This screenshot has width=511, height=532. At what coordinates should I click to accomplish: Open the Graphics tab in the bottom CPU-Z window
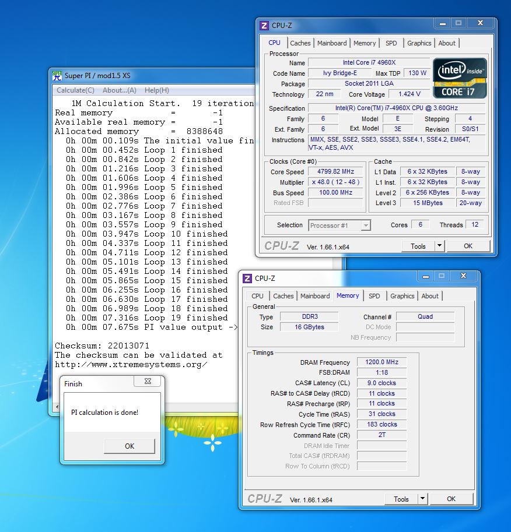[402, 296]
